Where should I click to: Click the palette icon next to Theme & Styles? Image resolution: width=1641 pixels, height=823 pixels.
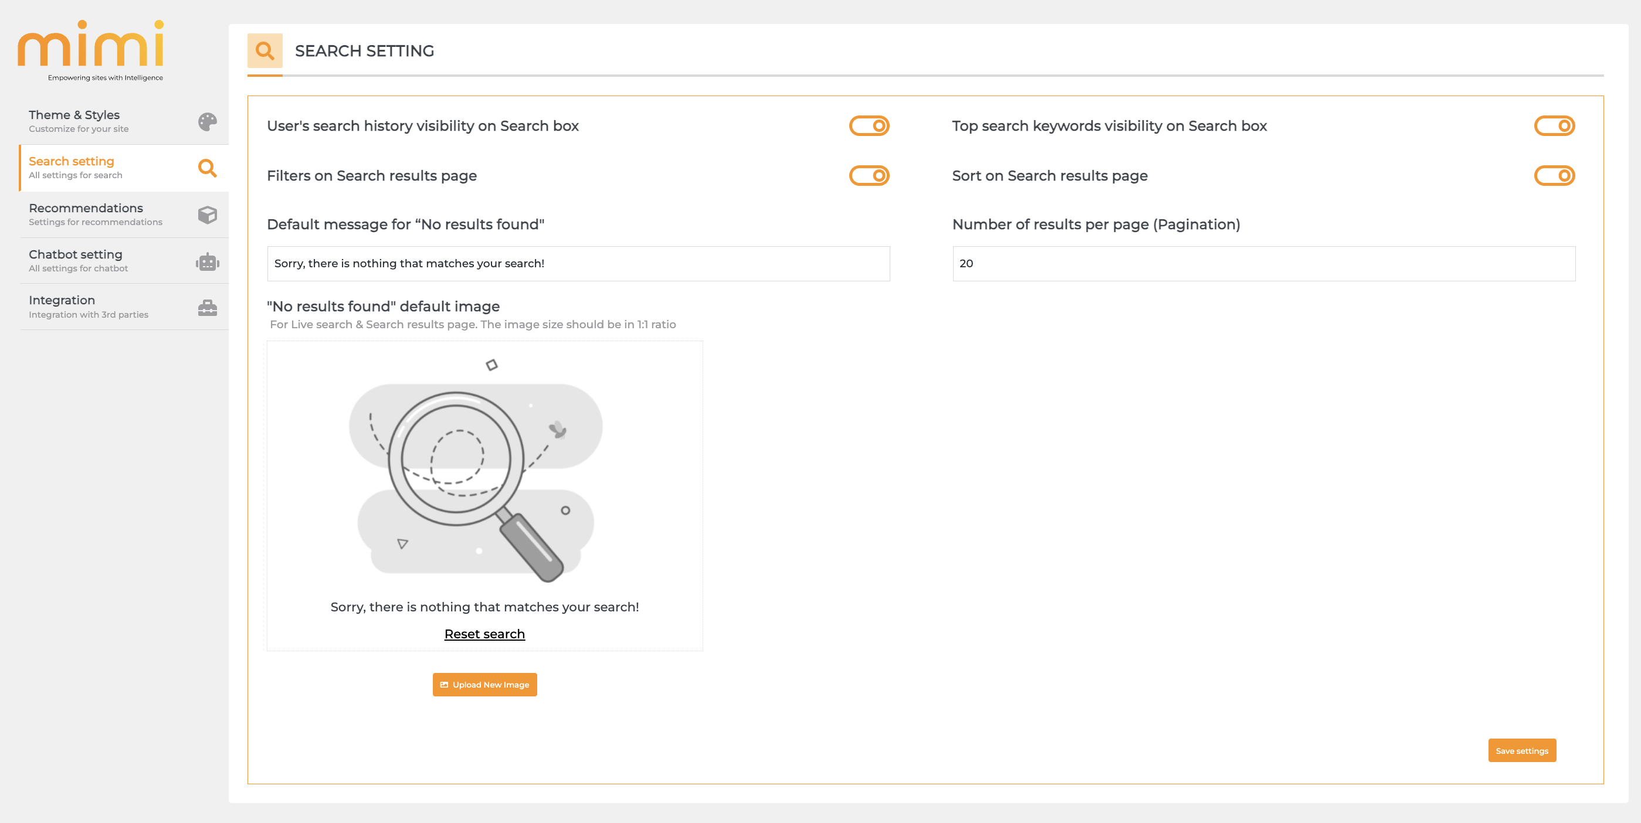[x=207, y=121]
